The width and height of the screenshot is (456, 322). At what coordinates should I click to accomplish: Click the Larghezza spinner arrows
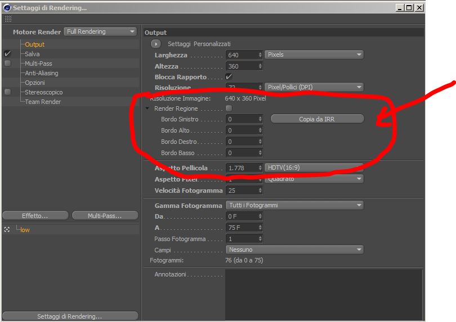[260, 55]
